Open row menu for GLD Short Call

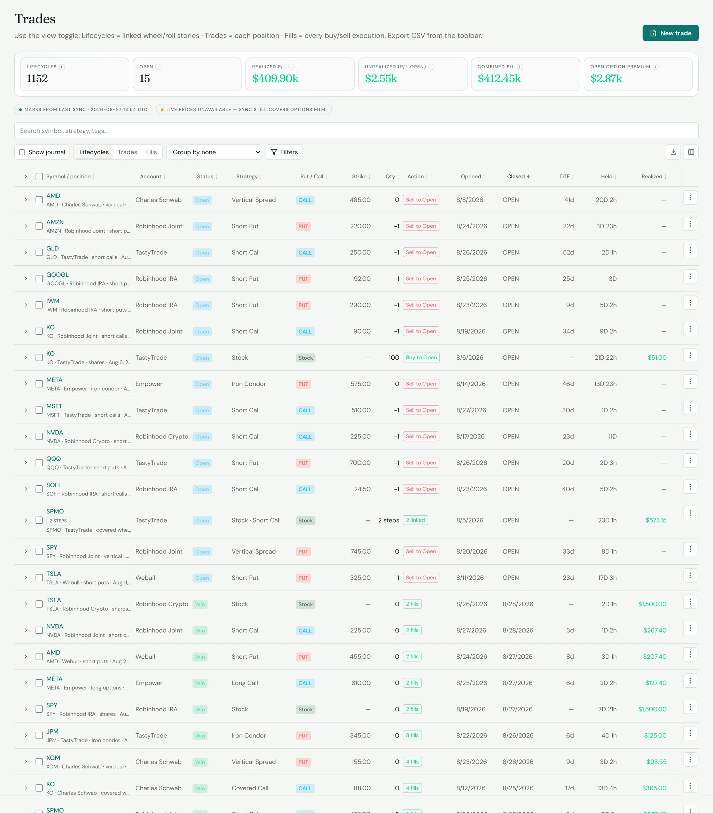coord(690,250)
